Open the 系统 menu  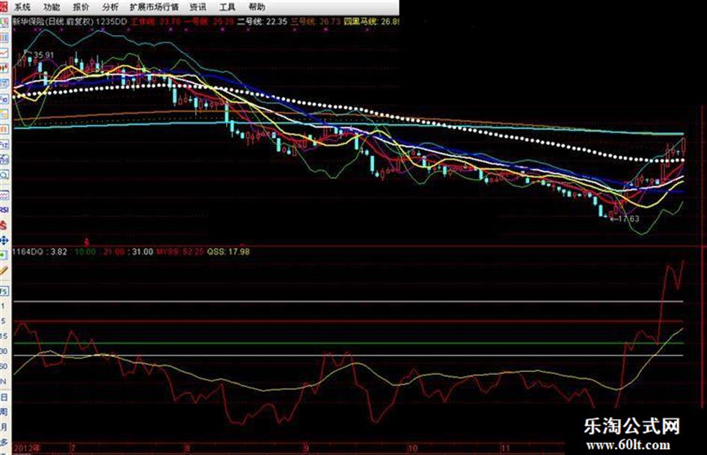[x=22, y=7]
